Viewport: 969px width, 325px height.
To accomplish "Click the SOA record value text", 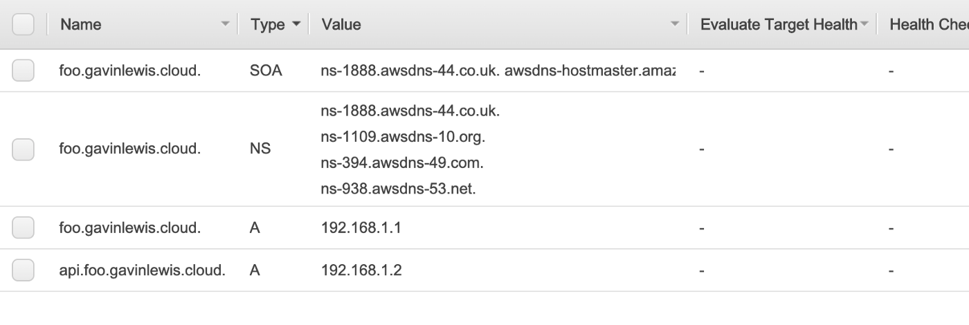I will coord(498,71).
